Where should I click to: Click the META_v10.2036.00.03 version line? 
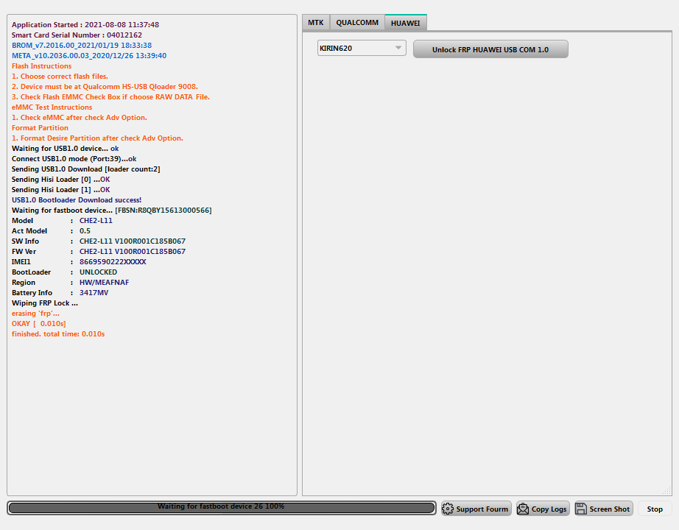pos(89,56)
